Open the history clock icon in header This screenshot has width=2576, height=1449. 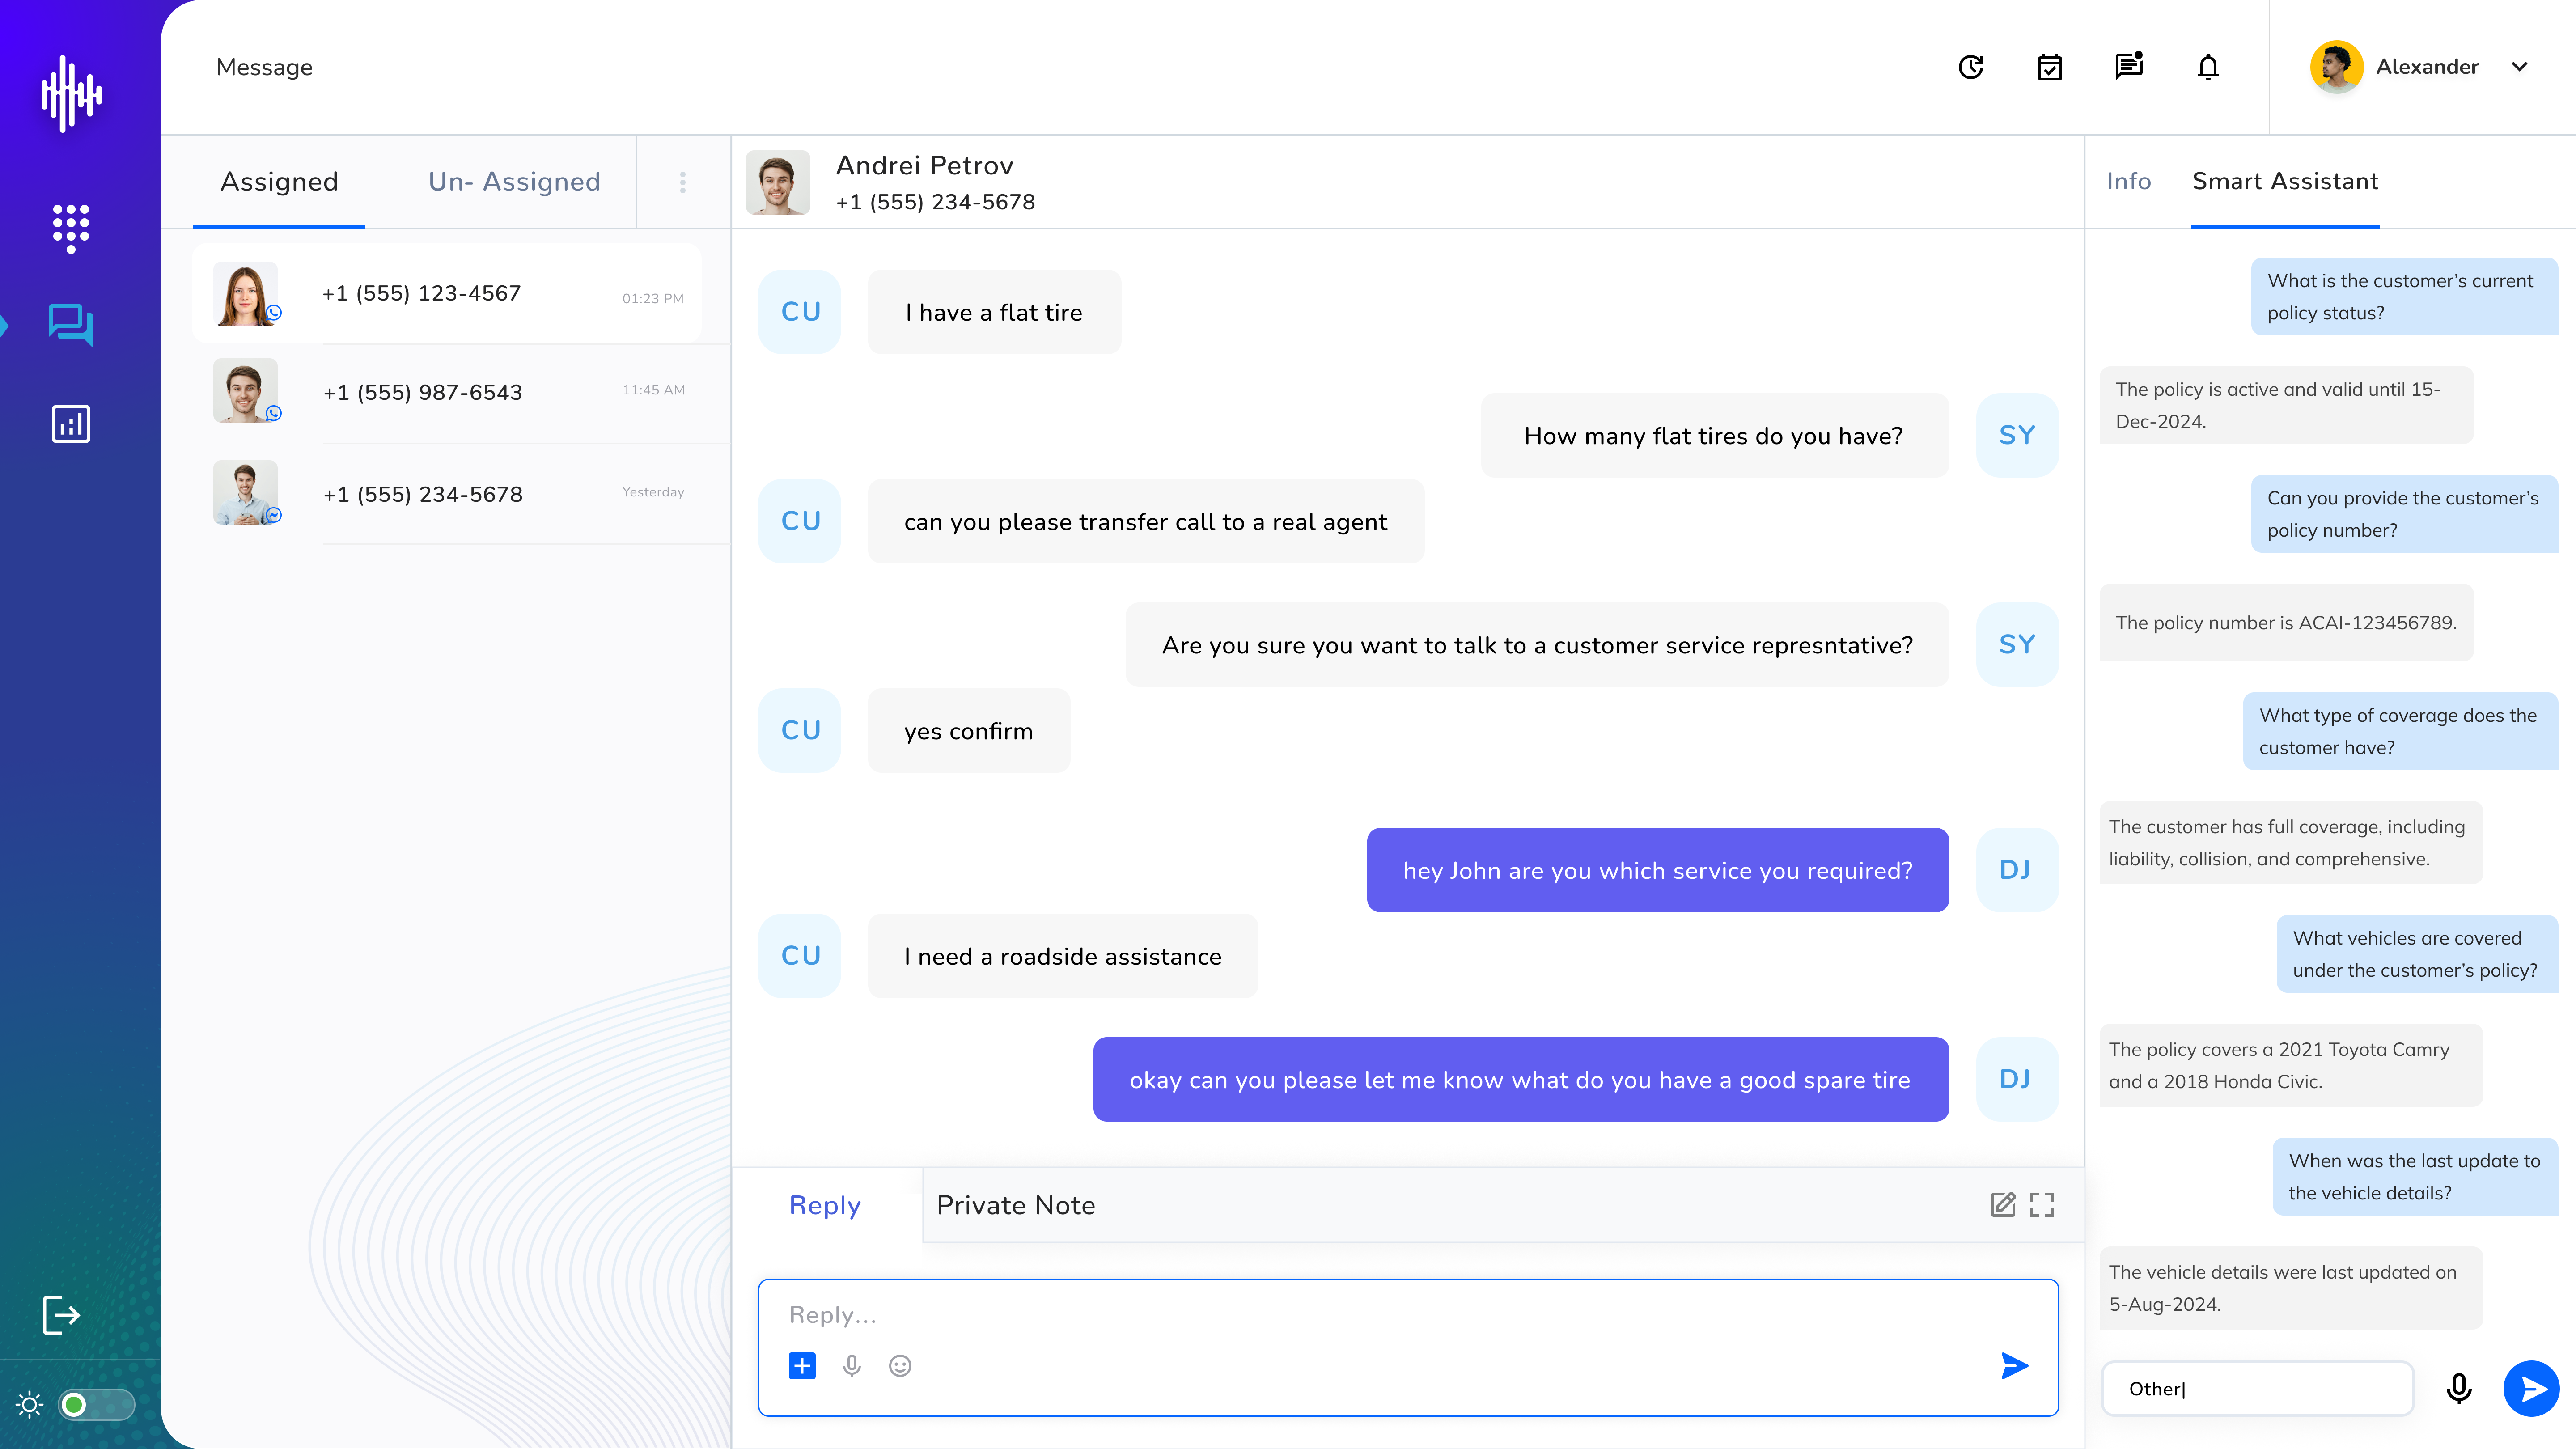pos(1971,67)
